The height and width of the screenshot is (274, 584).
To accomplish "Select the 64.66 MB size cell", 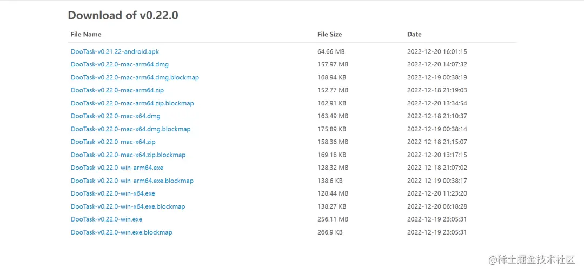I will (x=331, y=51).
